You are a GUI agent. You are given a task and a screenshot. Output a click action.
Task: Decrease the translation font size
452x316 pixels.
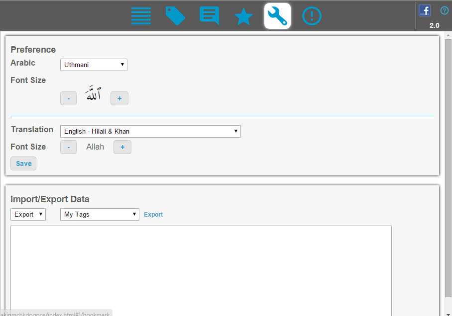click(68, 147)
